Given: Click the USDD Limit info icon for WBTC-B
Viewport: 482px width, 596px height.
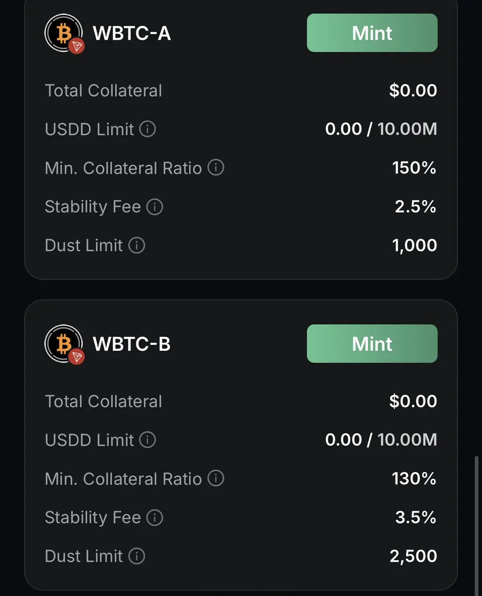Looking at the screenshot, I should [147, 440].
